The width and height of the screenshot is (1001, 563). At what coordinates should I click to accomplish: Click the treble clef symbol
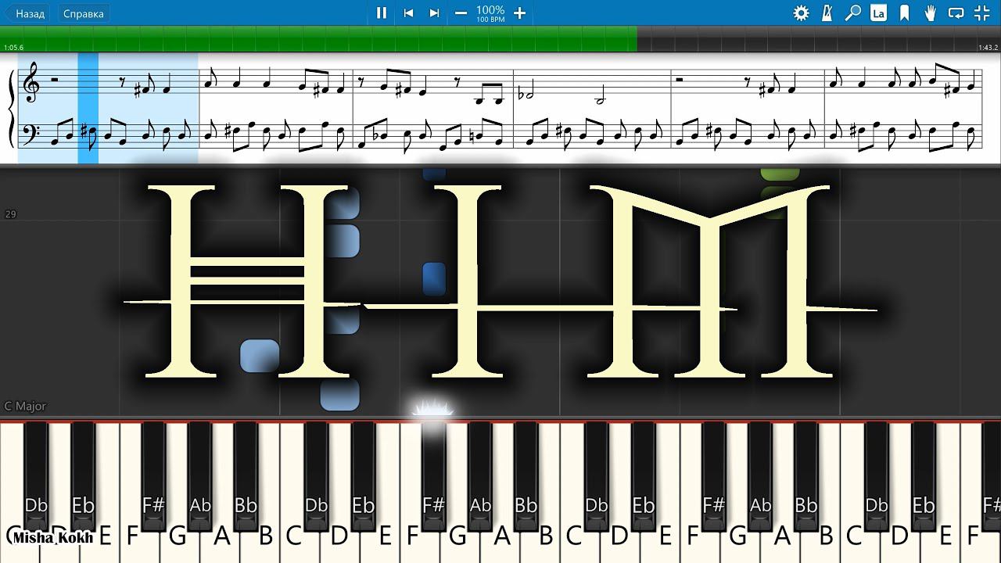(31, 84)
